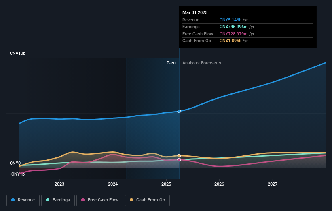Hide the Earnings series via legend

coord(58,200)
